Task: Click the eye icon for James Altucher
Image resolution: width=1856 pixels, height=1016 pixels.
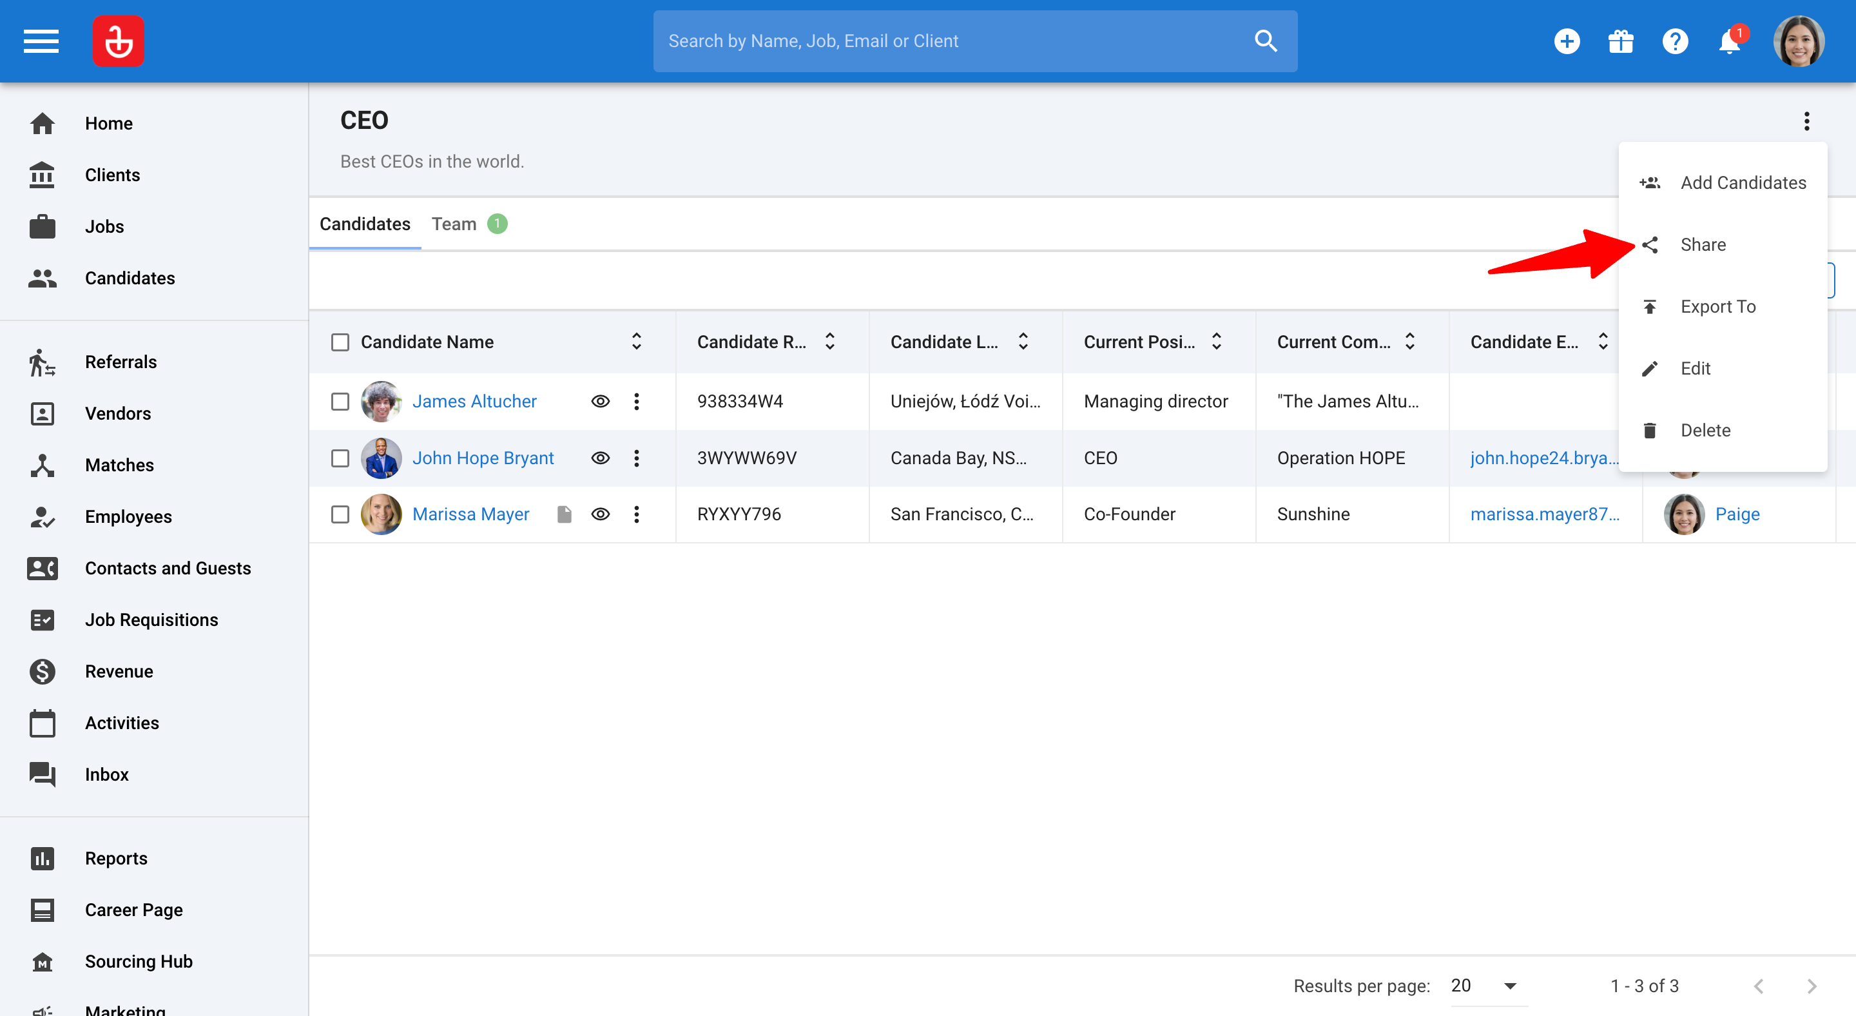Action: 600,402
